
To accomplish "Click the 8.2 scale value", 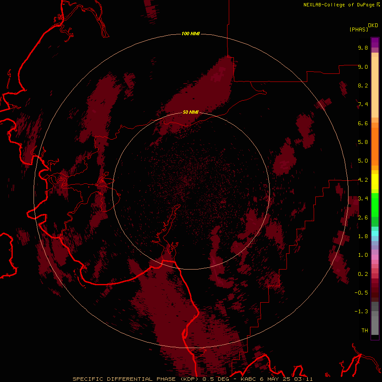I will click(x=363, y=85).
